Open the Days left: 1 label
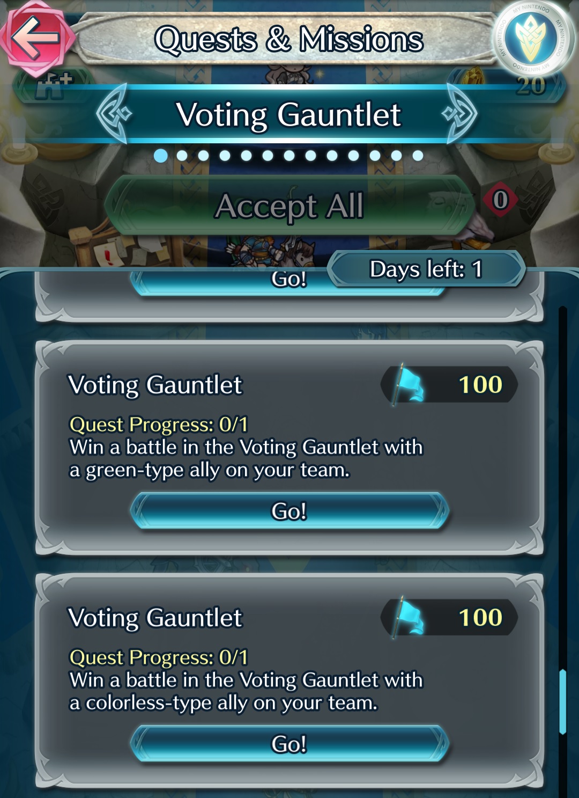Screen dimensions: 579x798 [x=426, y=269]
